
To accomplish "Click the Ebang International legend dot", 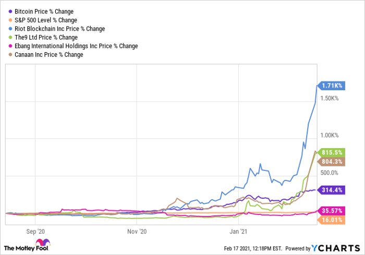I will pyautogui.click(x=10, y=46).
